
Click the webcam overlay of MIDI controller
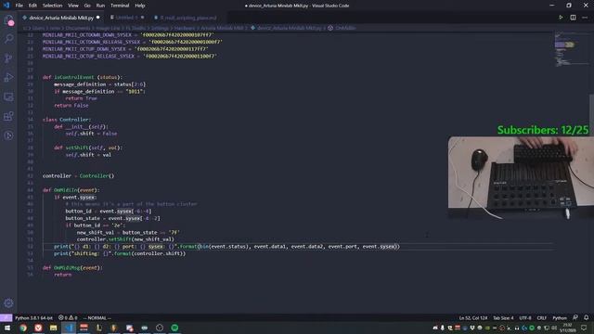point(521,177)
